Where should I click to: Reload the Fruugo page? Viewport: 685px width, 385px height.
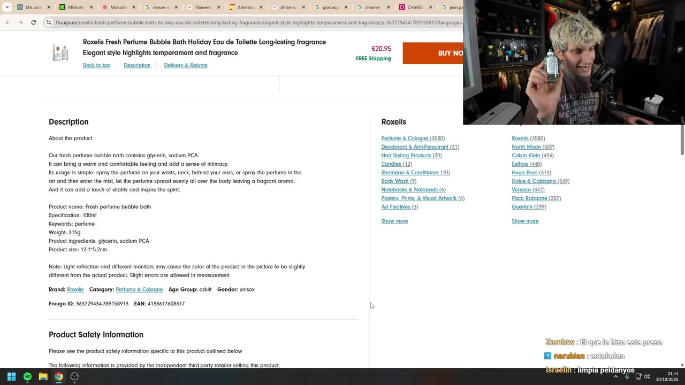point(33,22)
